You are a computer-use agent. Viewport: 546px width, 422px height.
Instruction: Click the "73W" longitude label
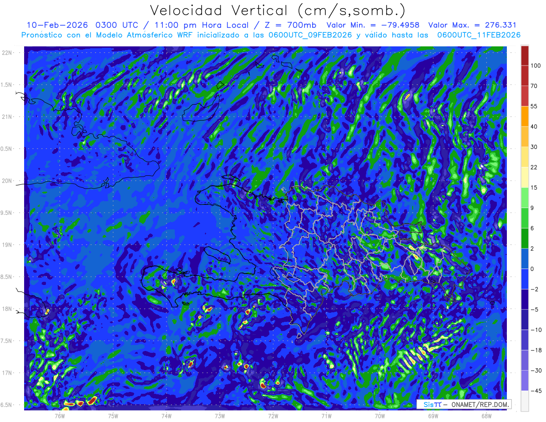point(220,416)
